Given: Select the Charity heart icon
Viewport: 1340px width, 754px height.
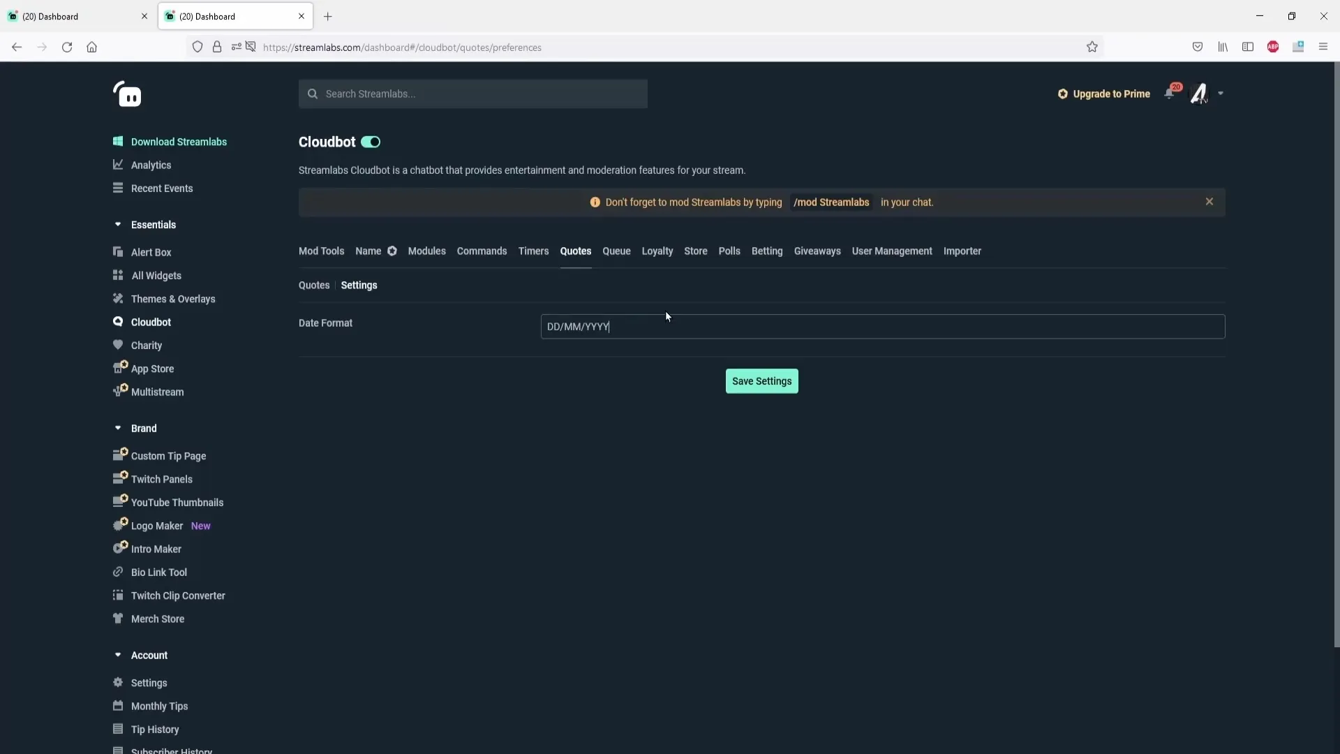Looking at the screenshot, I should pos(118,345).
